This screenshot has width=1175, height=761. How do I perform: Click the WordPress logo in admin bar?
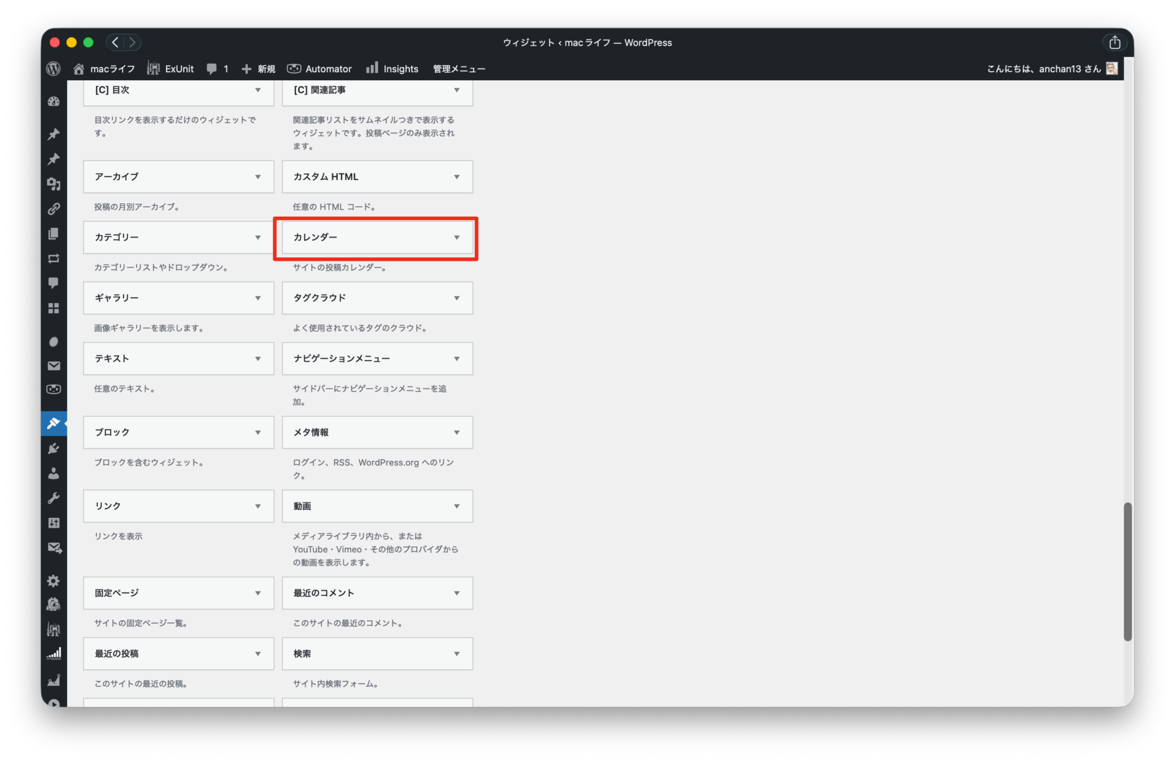coord(54,69)
